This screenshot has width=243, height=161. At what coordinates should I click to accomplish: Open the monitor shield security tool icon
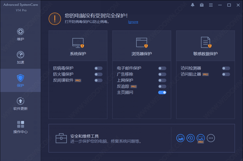(x=180, y=138)
